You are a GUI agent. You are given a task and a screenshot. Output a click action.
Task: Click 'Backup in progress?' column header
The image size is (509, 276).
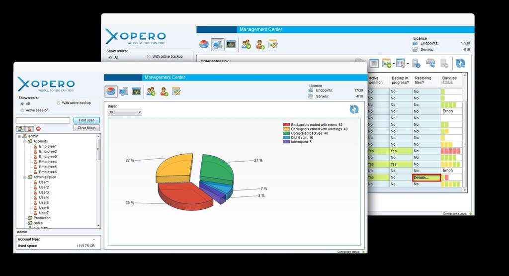point(400,80)
